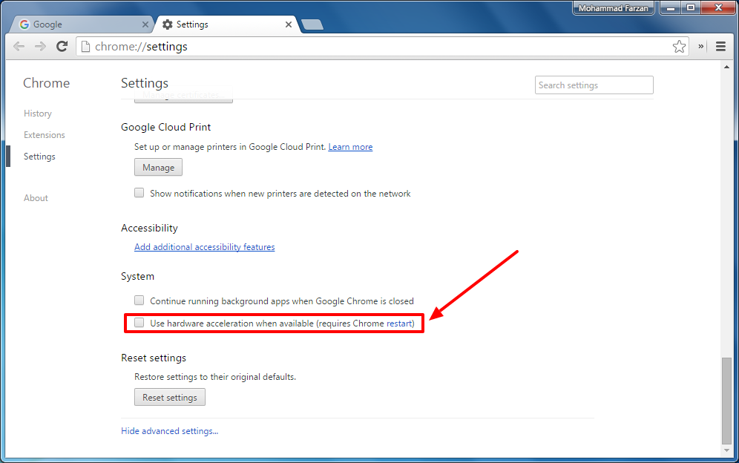
Task: Open History from the sidebar
Action: tap(38, 114)
